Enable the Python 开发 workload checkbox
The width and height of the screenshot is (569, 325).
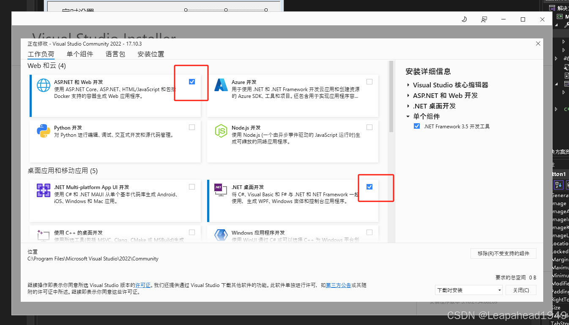tap(192, 127)
